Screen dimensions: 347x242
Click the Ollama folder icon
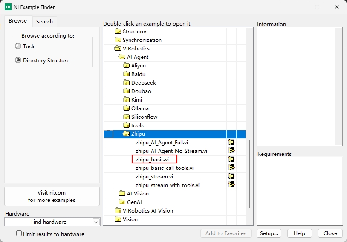tap(126, 108)
